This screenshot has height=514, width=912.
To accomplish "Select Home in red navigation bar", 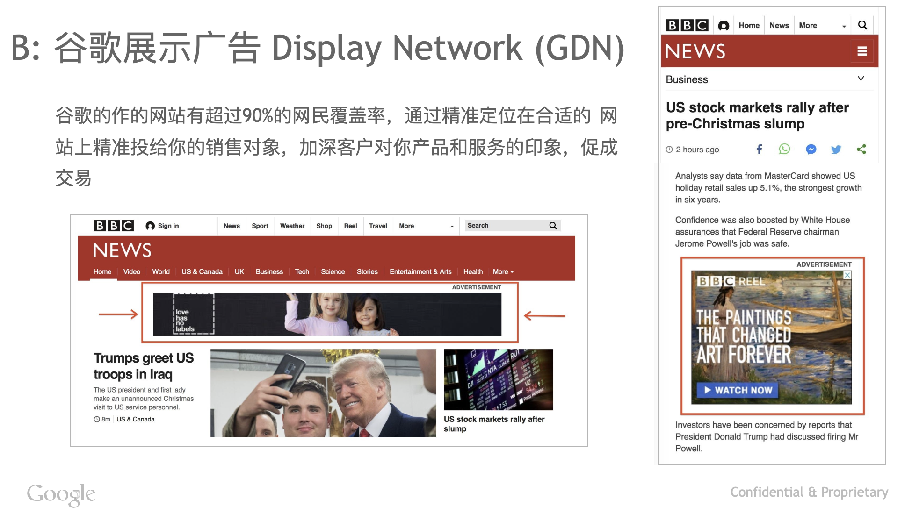I will click(x=102, y=271).
